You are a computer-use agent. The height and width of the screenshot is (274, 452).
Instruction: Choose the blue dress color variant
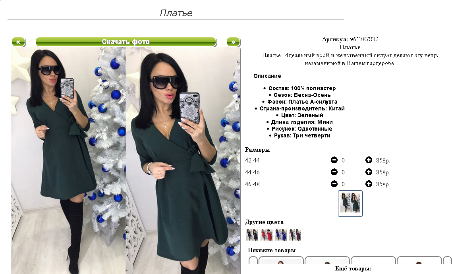click(281, 235)
